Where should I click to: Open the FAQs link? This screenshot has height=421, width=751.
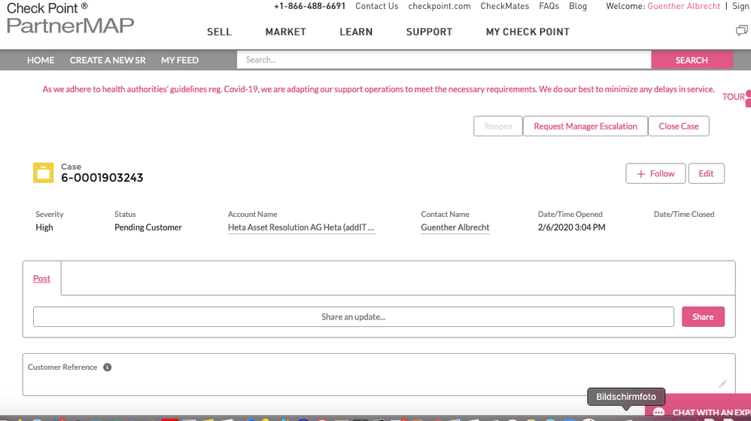(549, 6)
